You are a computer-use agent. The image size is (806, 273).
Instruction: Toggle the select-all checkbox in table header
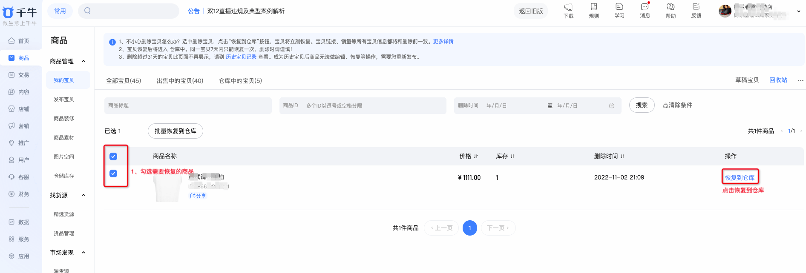(113, 156)
